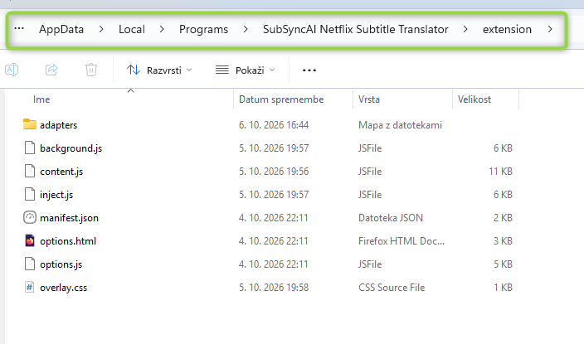This screenshot has width=584, height=344.
Task: Go to AppData in breadcrumb
Action: pos(61,29)
